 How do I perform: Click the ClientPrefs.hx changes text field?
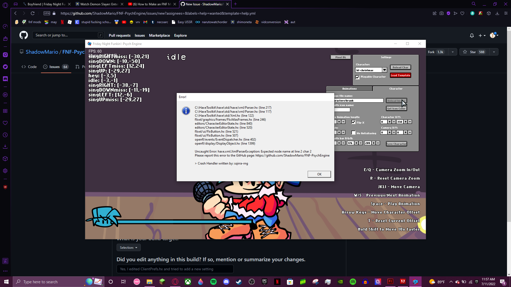(x=175, y=269)
